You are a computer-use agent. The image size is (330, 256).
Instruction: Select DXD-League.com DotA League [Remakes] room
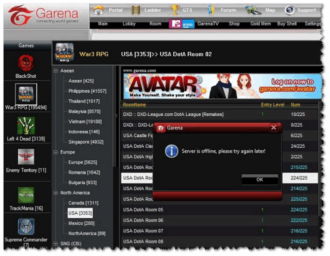tap(219, 114)
